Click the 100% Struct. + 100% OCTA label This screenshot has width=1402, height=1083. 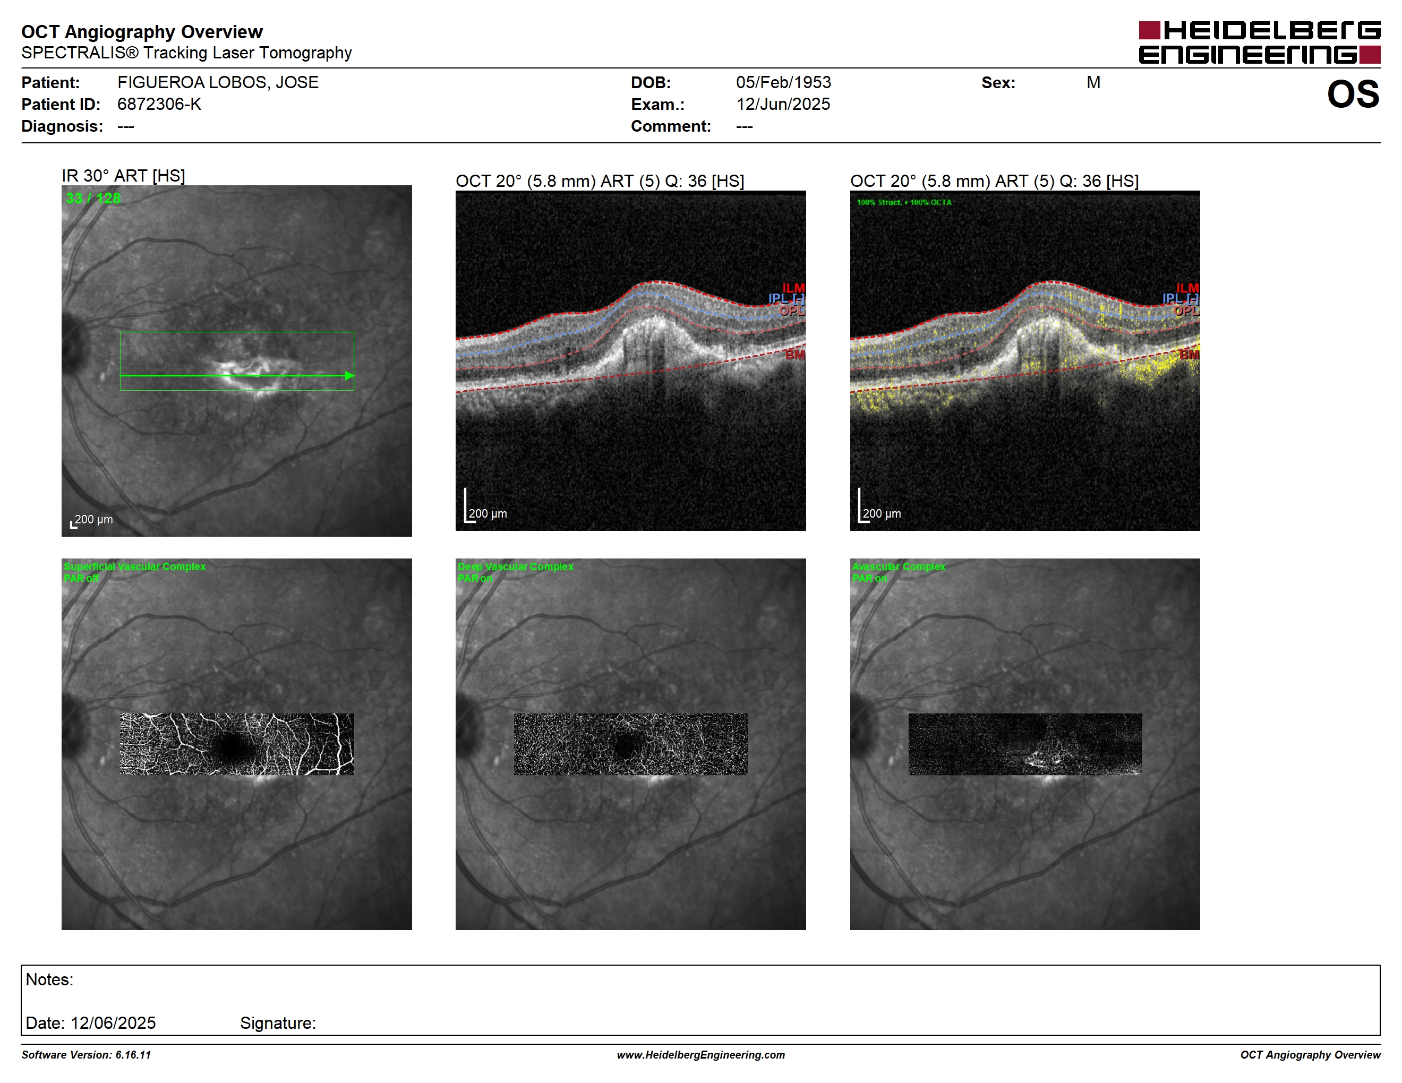pos(904,202)
